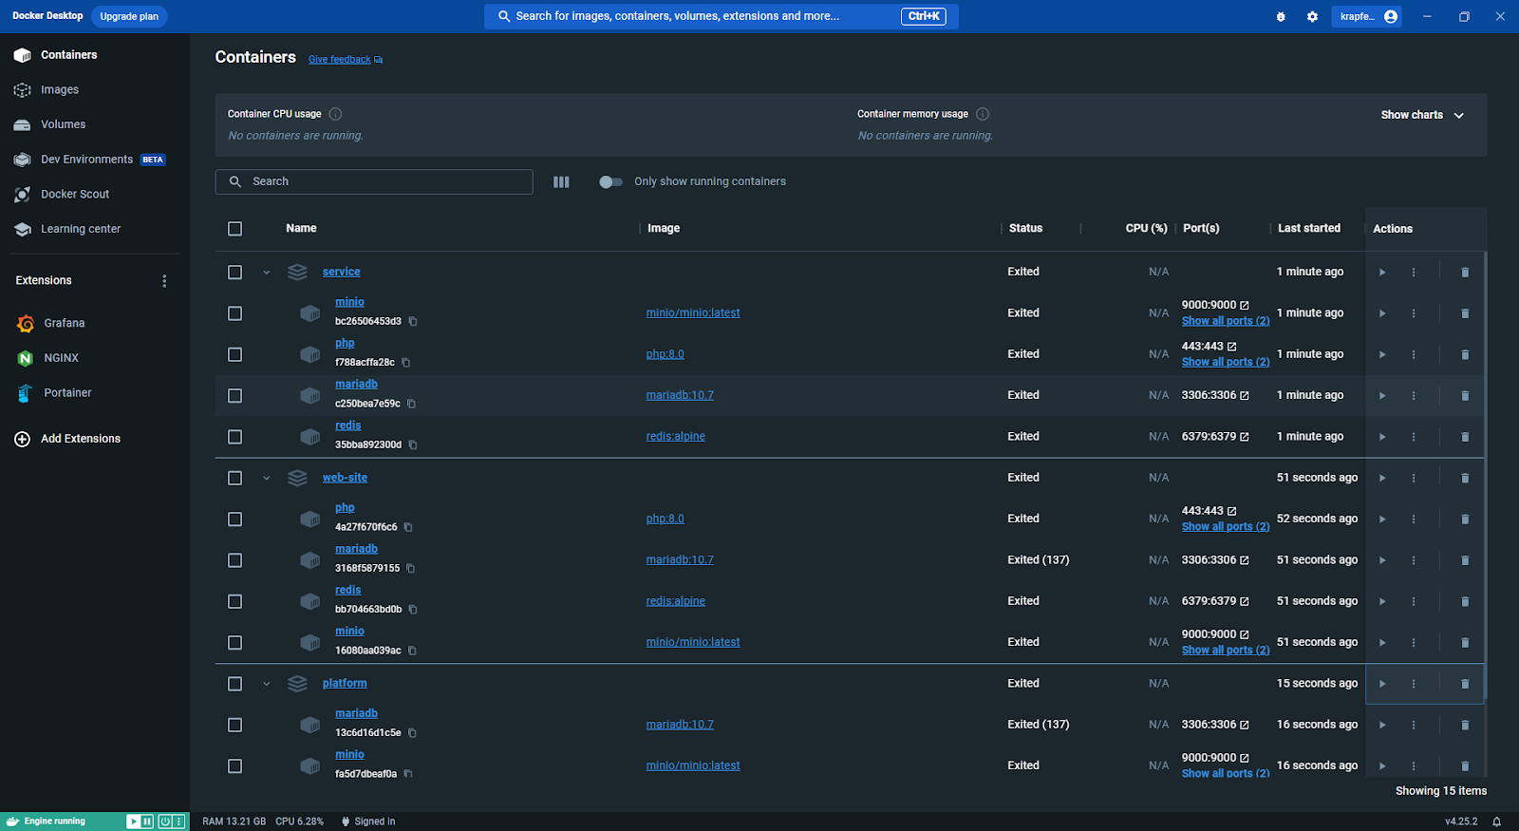
Task: Expand Show charts dropdown
Action: coord(1422,115)
